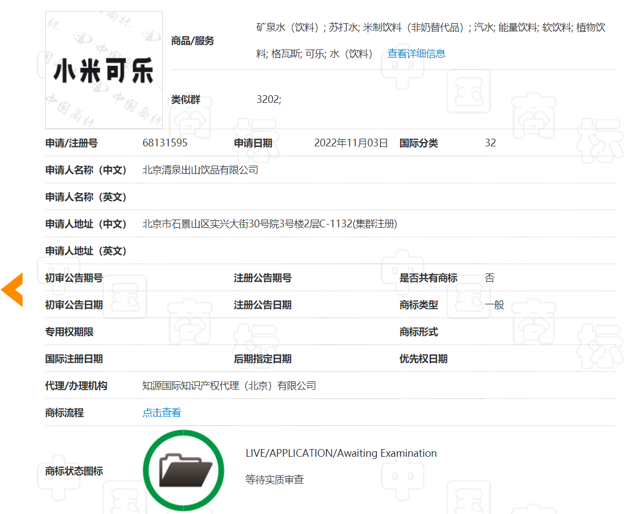Click the similar group value 3202;

(x=269, y=100)
